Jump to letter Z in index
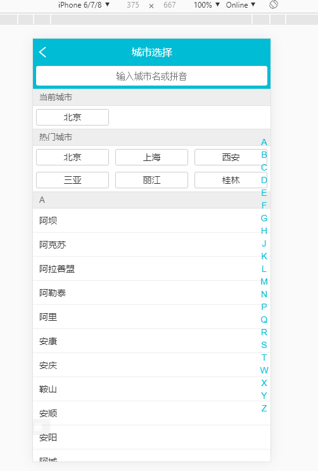The width and height of the screenshot is (318, 471). (x=264, y=408)
